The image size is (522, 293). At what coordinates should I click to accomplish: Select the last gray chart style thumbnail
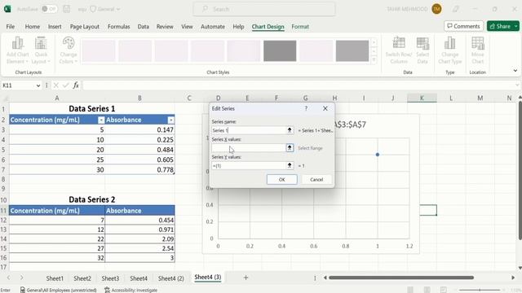pos(352,50)
